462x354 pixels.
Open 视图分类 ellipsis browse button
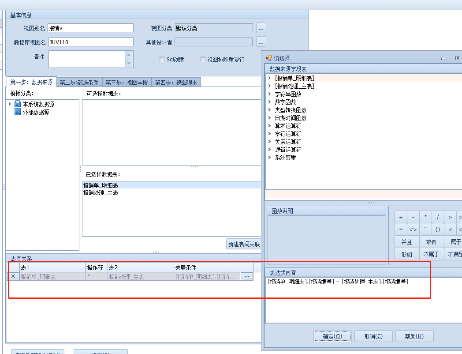[x=261, y=28]
